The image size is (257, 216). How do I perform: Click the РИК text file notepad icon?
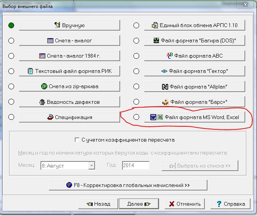click(x=30, y=71)
